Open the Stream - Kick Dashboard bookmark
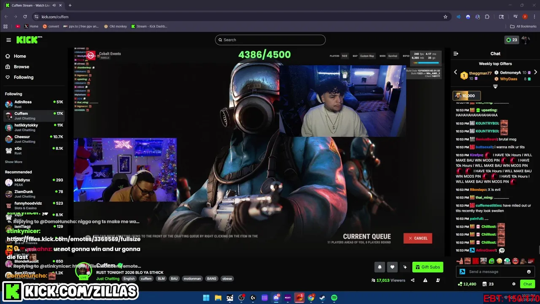The width and height of the screenshot is (540, 304). (149, 26)
